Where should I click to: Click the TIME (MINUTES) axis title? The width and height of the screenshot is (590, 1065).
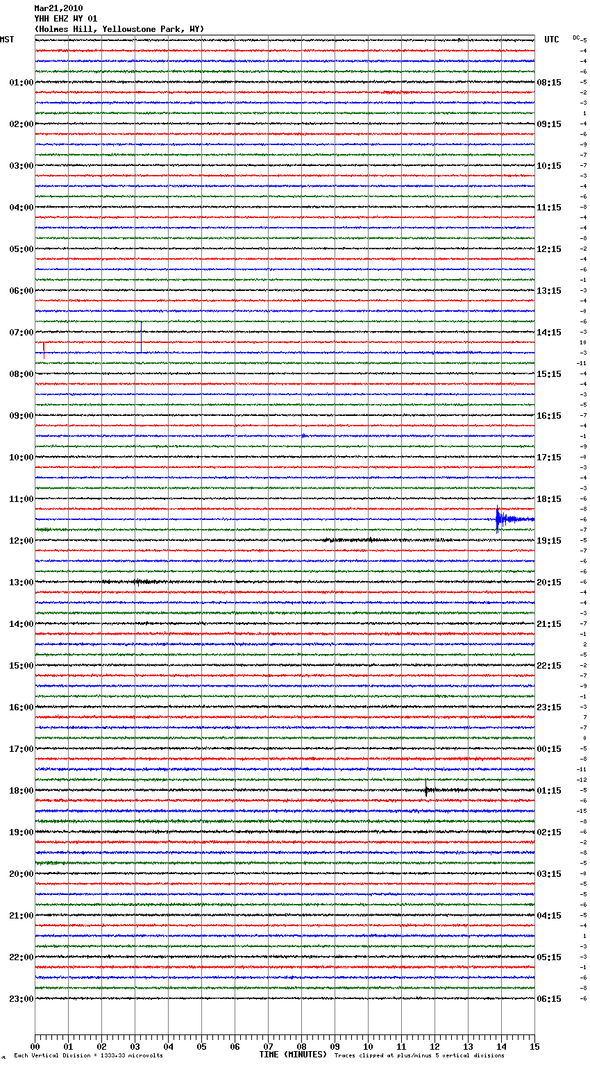(293, 1055)
